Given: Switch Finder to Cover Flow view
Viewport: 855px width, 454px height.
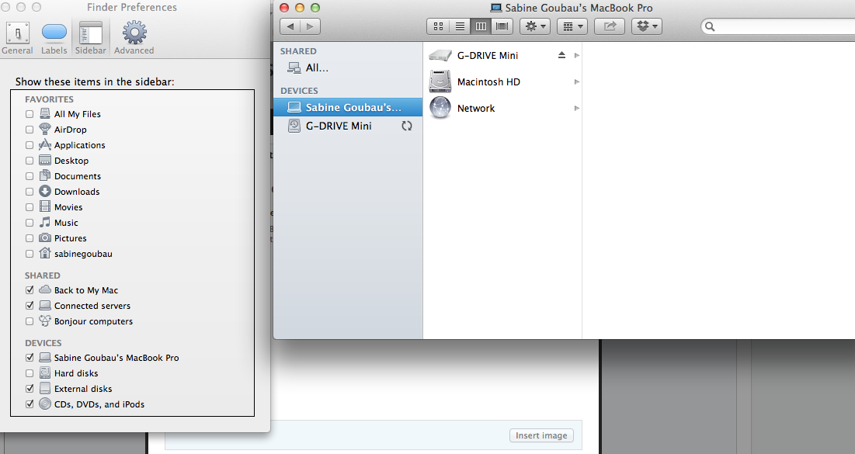Looking at the screenshot, I should click(502, 26).
